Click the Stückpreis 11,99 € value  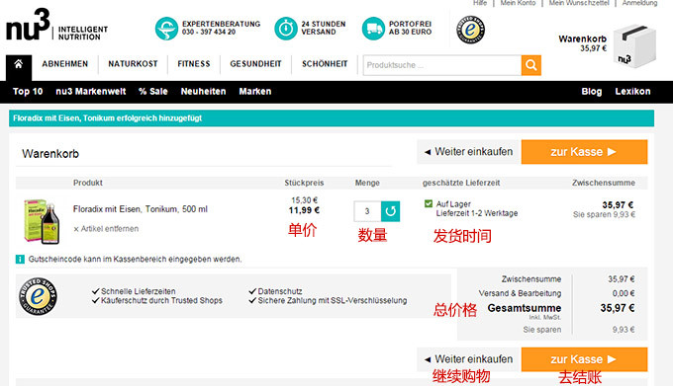click(304, 210)
